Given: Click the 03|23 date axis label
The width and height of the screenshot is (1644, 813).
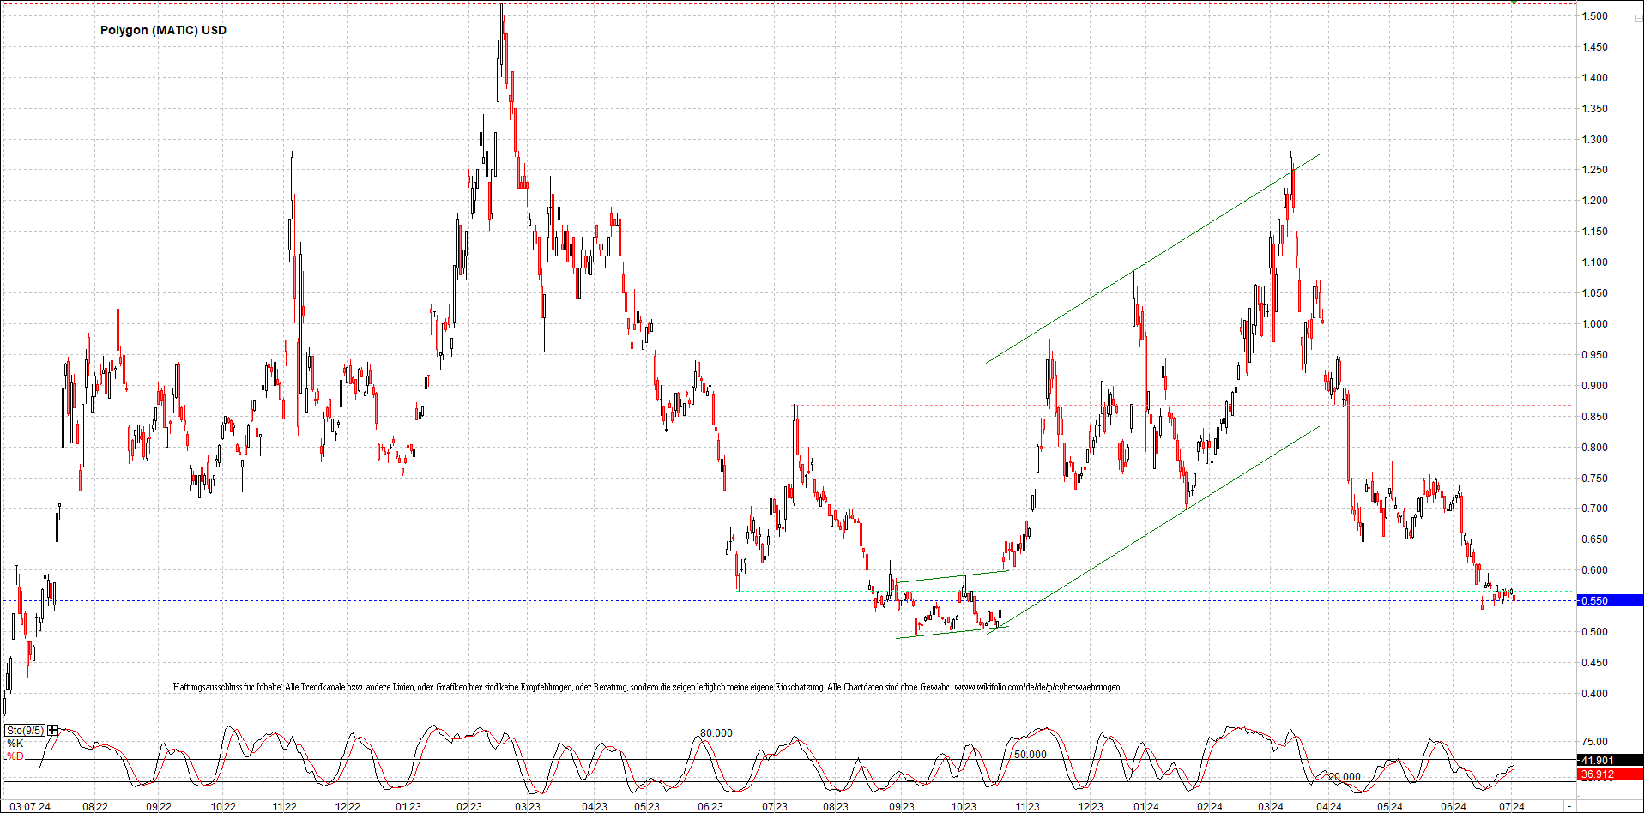Looking at the screenshot, I should [528, 807].
